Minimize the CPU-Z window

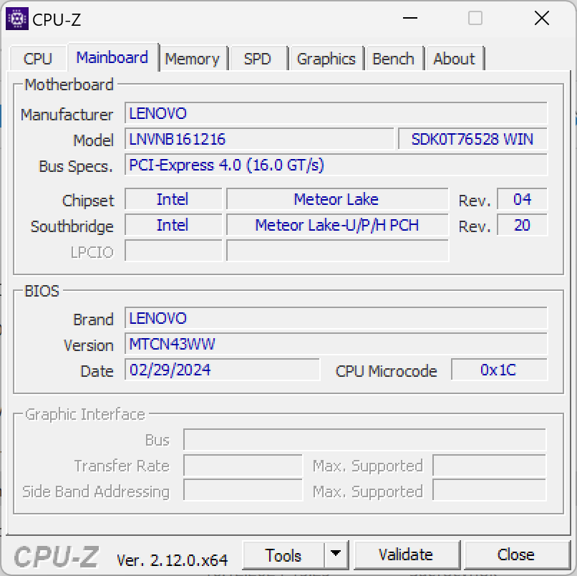[410, 18]
